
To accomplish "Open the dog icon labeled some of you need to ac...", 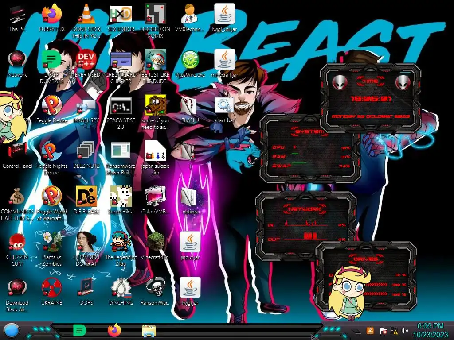I will click(156, 113).
